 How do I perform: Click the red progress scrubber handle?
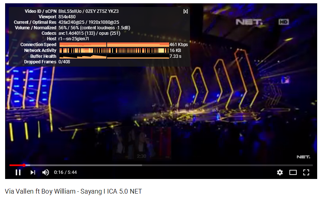click(x=24, y=165)
